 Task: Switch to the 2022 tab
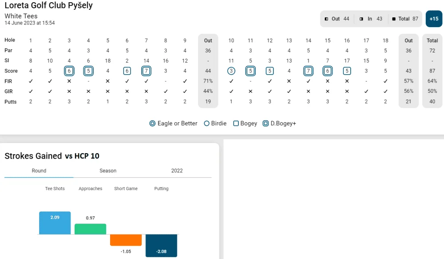coord(177,171)
